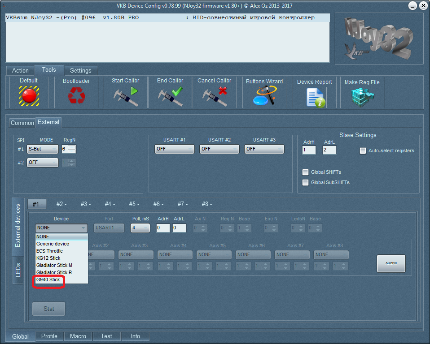430x344 pixels.
Task: Select the Global bottom tab
Action: 21,337
